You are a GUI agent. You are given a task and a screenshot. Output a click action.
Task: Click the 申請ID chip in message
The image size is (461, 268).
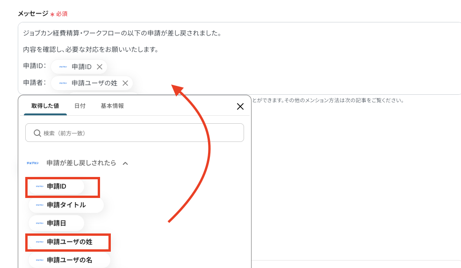pos(79,67)
